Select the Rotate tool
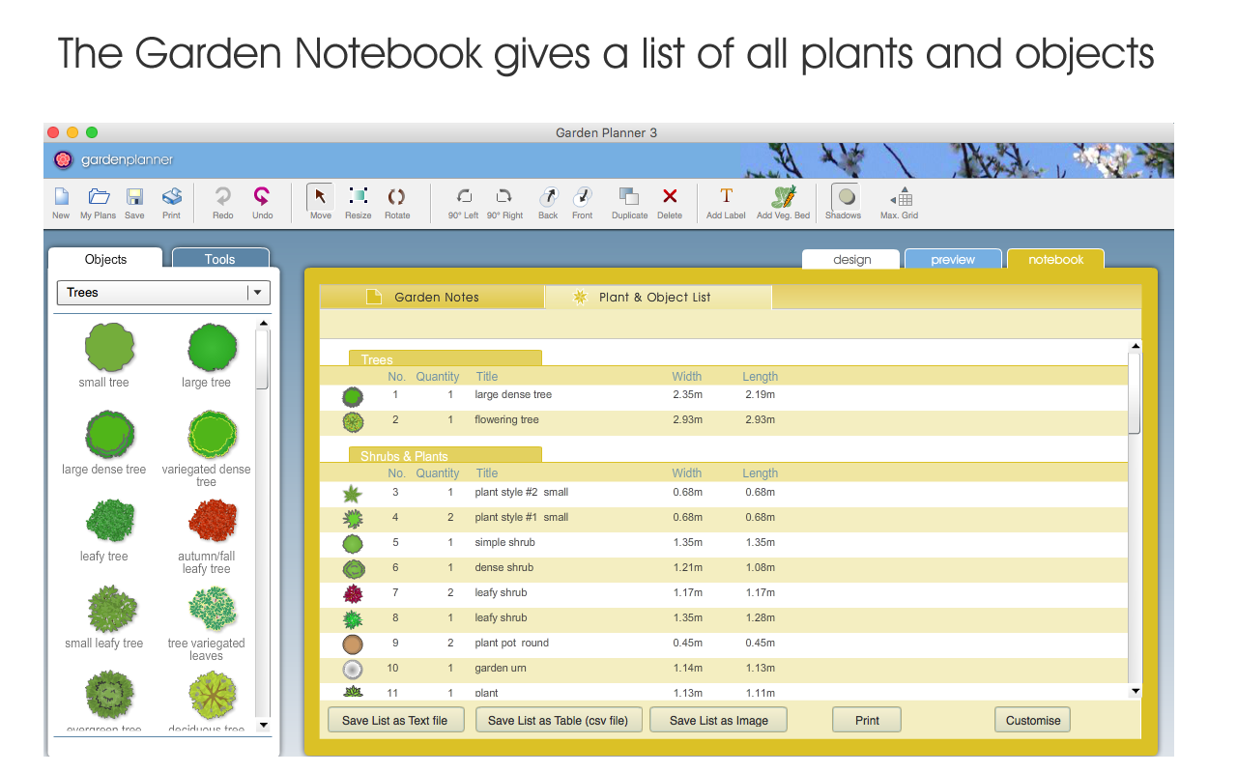1237x773 pixels. pyautogui.click(x=396, y=196)
